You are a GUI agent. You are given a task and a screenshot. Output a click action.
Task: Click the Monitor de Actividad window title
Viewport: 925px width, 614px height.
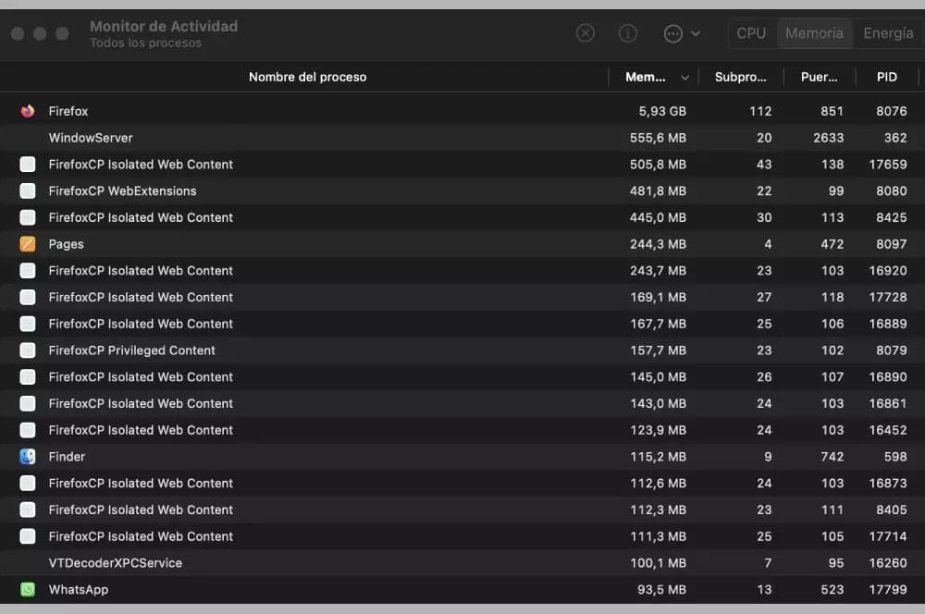click(x=164, y=26)
